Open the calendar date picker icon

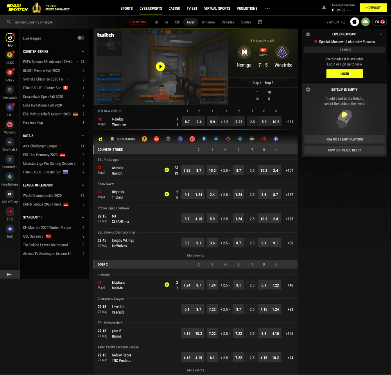[260, 22]
